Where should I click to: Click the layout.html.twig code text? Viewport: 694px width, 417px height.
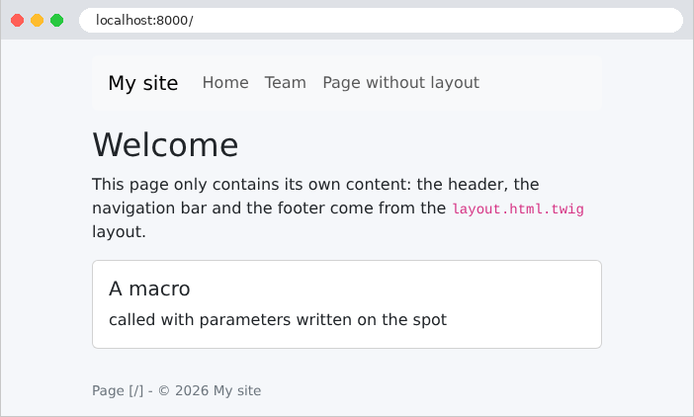tap(518, 208)
